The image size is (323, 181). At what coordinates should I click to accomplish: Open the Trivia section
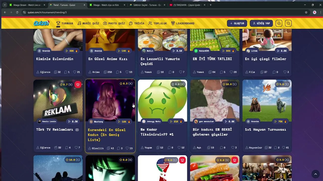pyautogui.click(x=137, y=23)
